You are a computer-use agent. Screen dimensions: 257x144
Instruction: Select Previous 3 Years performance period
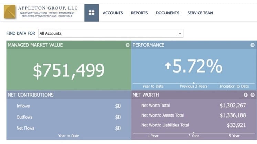194,86
